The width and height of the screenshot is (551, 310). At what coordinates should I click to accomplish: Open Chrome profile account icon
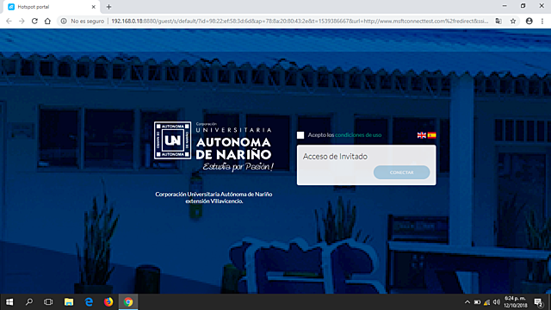click(x=529, y=21)
